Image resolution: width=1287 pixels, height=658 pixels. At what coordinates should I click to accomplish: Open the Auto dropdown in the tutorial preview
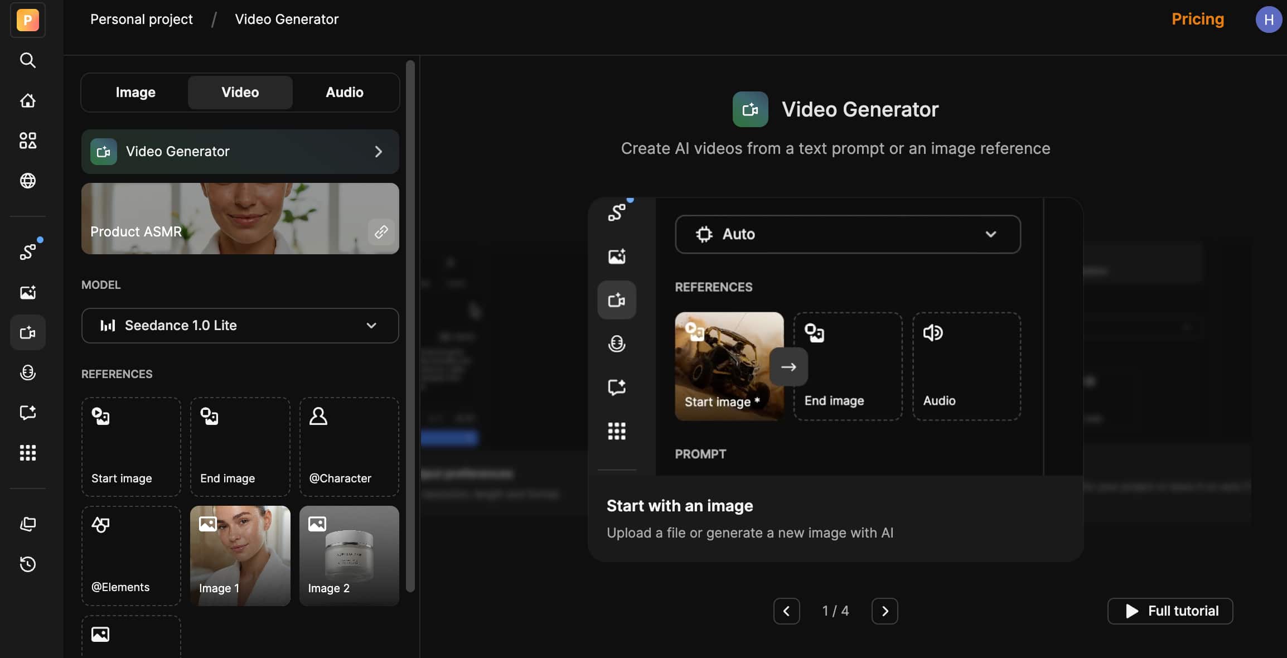(848, 234)
